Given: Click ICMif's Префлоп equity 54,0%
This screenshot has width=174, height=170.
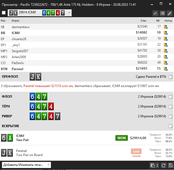Looking at the screenshot, I should 169,135.
